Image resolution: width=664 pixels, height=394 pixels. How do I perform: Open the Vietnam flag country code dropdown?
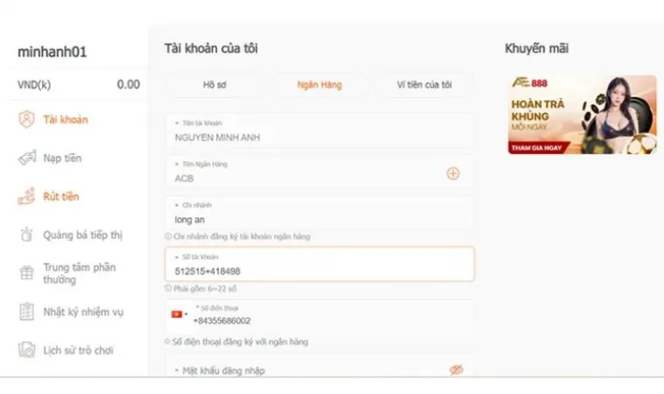click(179, 314)
